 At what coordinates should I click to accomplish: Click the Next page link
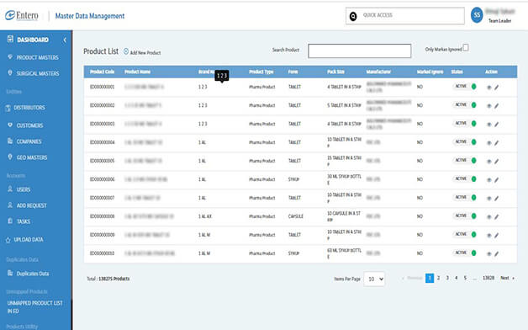507,278
